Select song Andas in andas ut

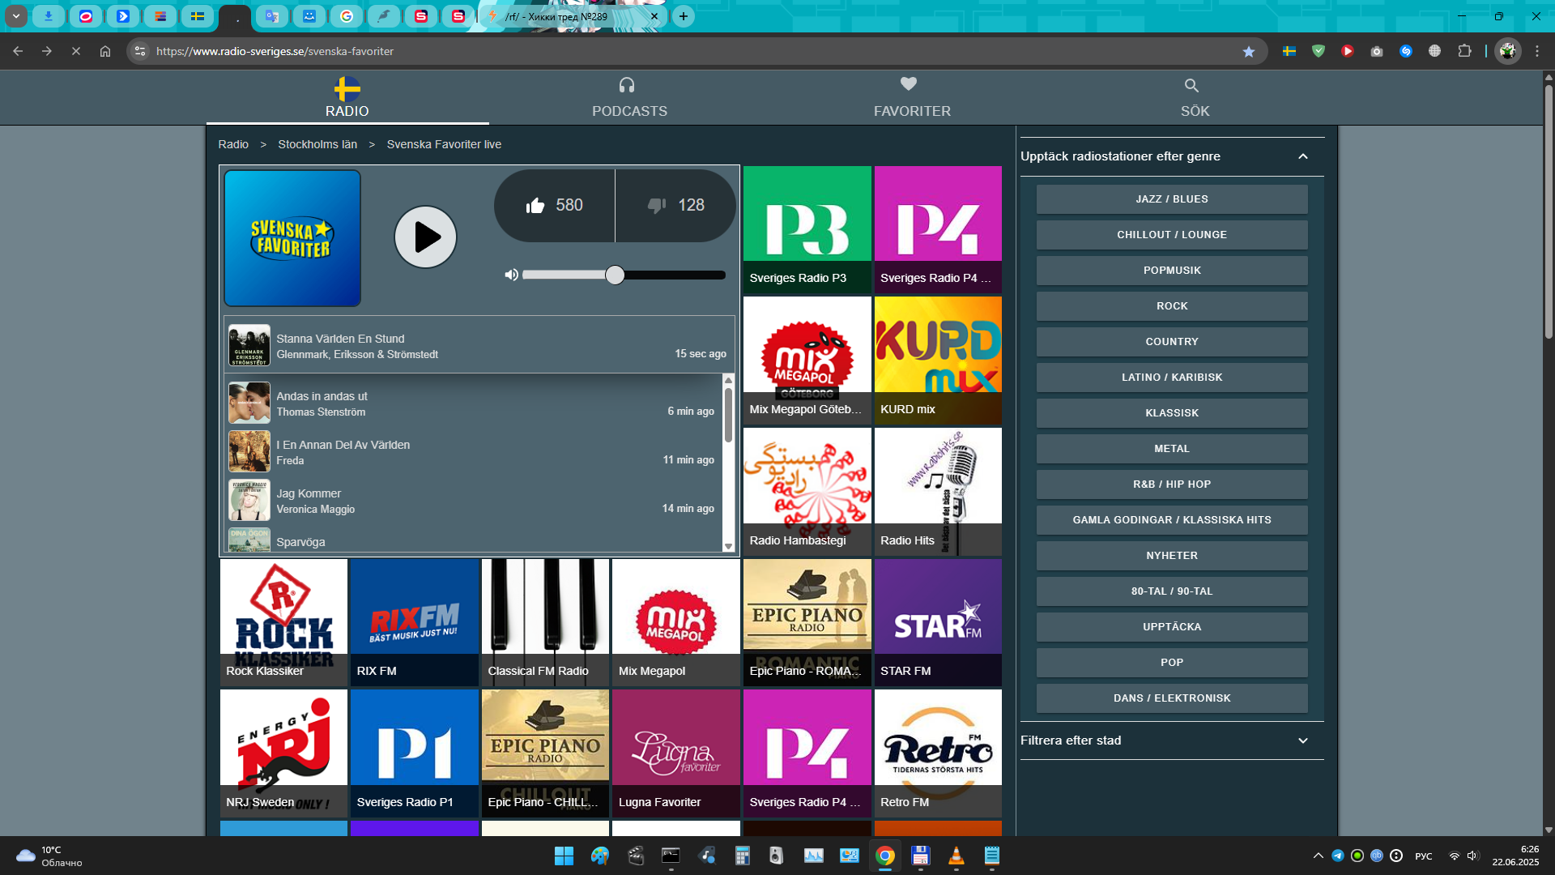click(473, 403)
